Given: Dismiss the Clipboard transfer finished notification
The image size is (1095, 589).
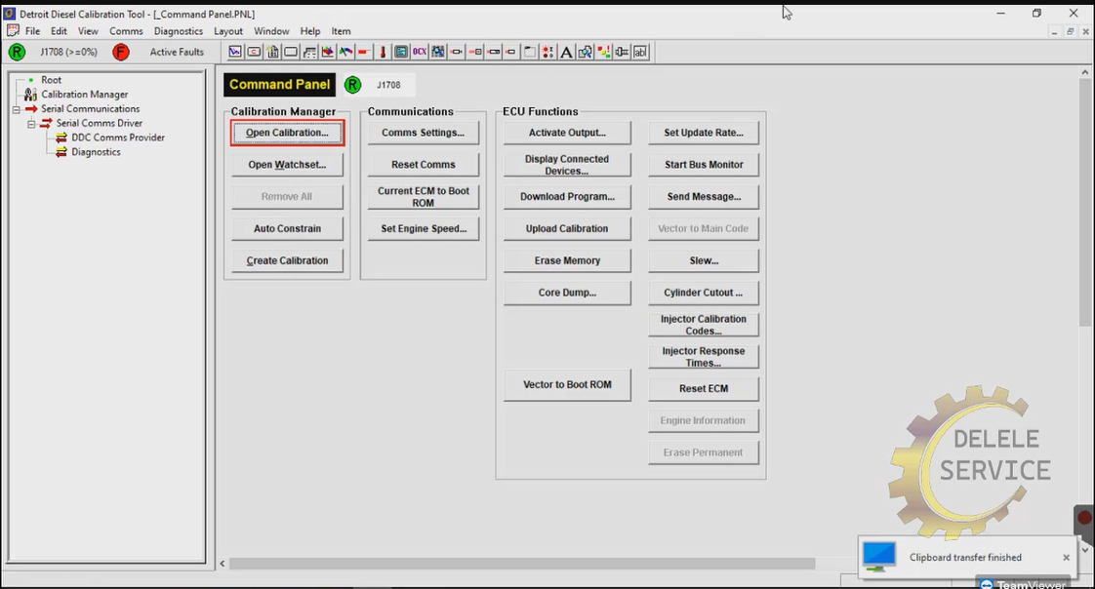Looking at the screenshot, I should [1067, 557].
